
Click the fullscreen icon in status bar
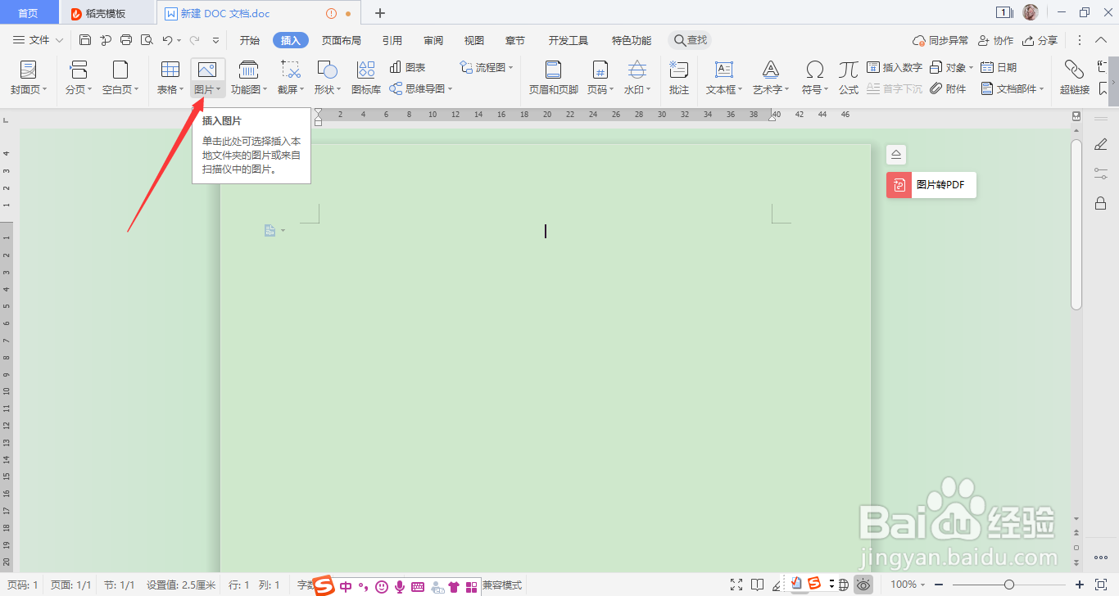click(737, 585)
